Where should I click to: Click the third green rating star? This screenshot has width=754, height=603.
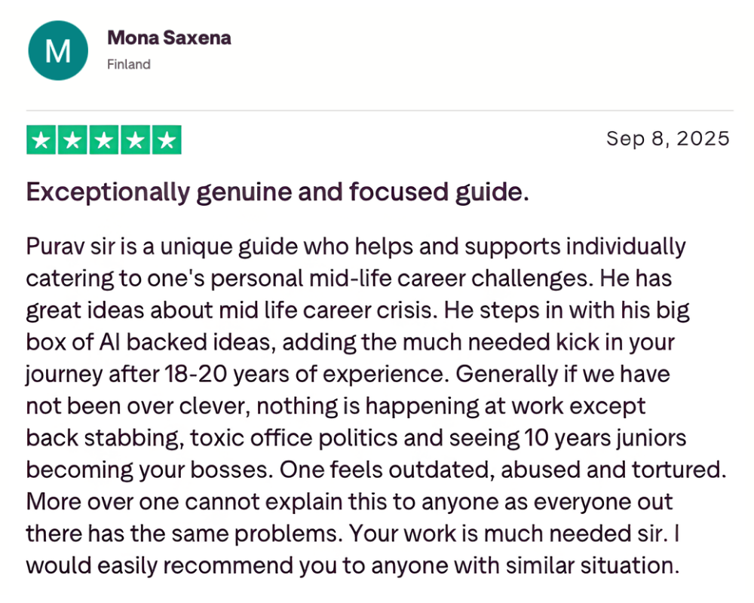tap(103, 140)
